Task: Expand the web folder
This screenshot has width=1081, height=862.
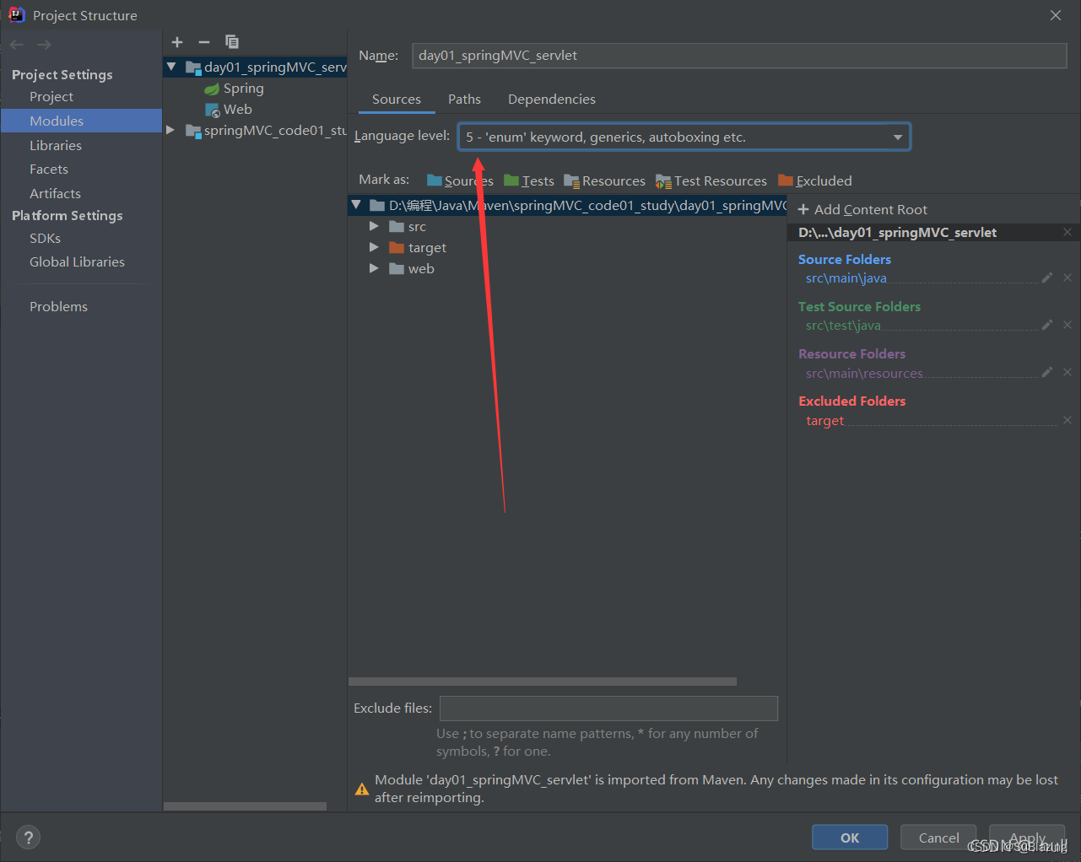Action: tap(374, 268)
